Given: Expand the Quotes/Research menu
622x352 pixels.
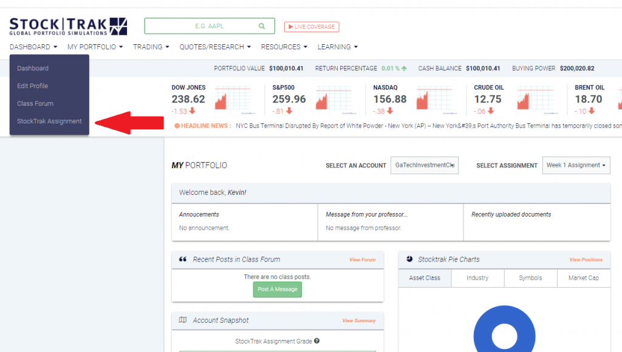Looking at the screenshot, I should 215,47.
